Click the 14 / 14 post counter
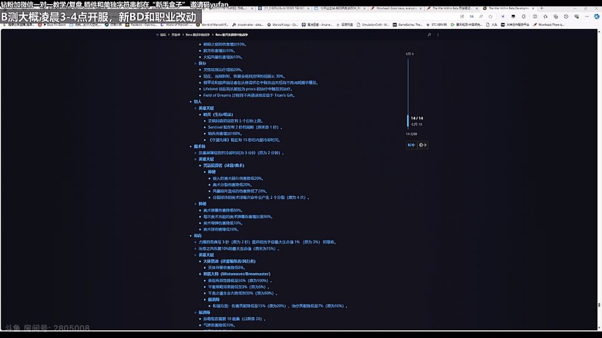 (417, 118)
